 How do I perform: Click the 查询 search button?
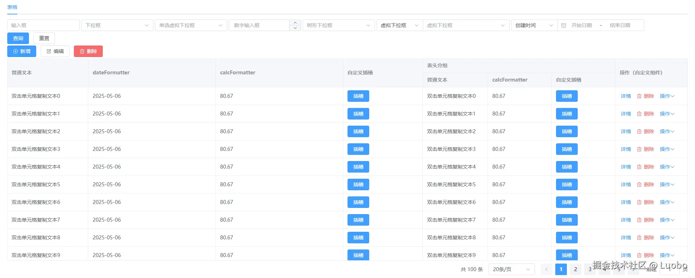tap(18, 38)
